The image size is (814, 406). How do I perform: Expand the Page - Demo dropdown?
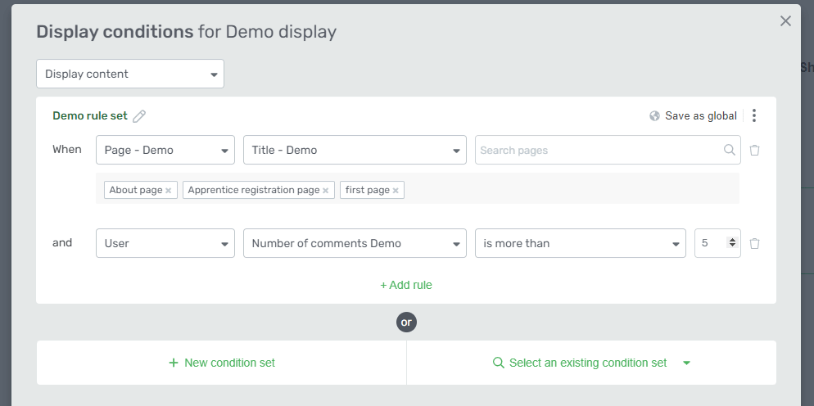pyautogui.click(x=165, y=151)
